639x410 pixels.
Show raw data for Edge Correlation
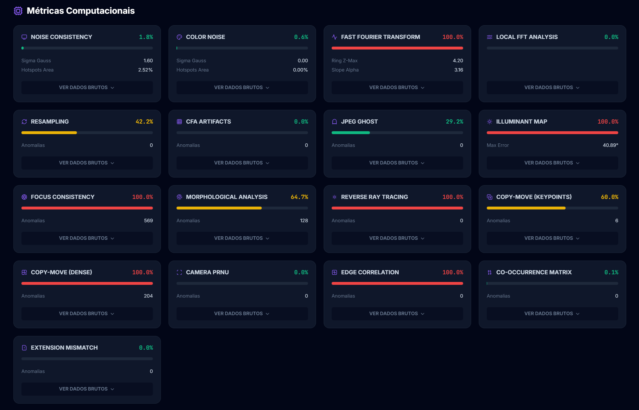[397, 314]
